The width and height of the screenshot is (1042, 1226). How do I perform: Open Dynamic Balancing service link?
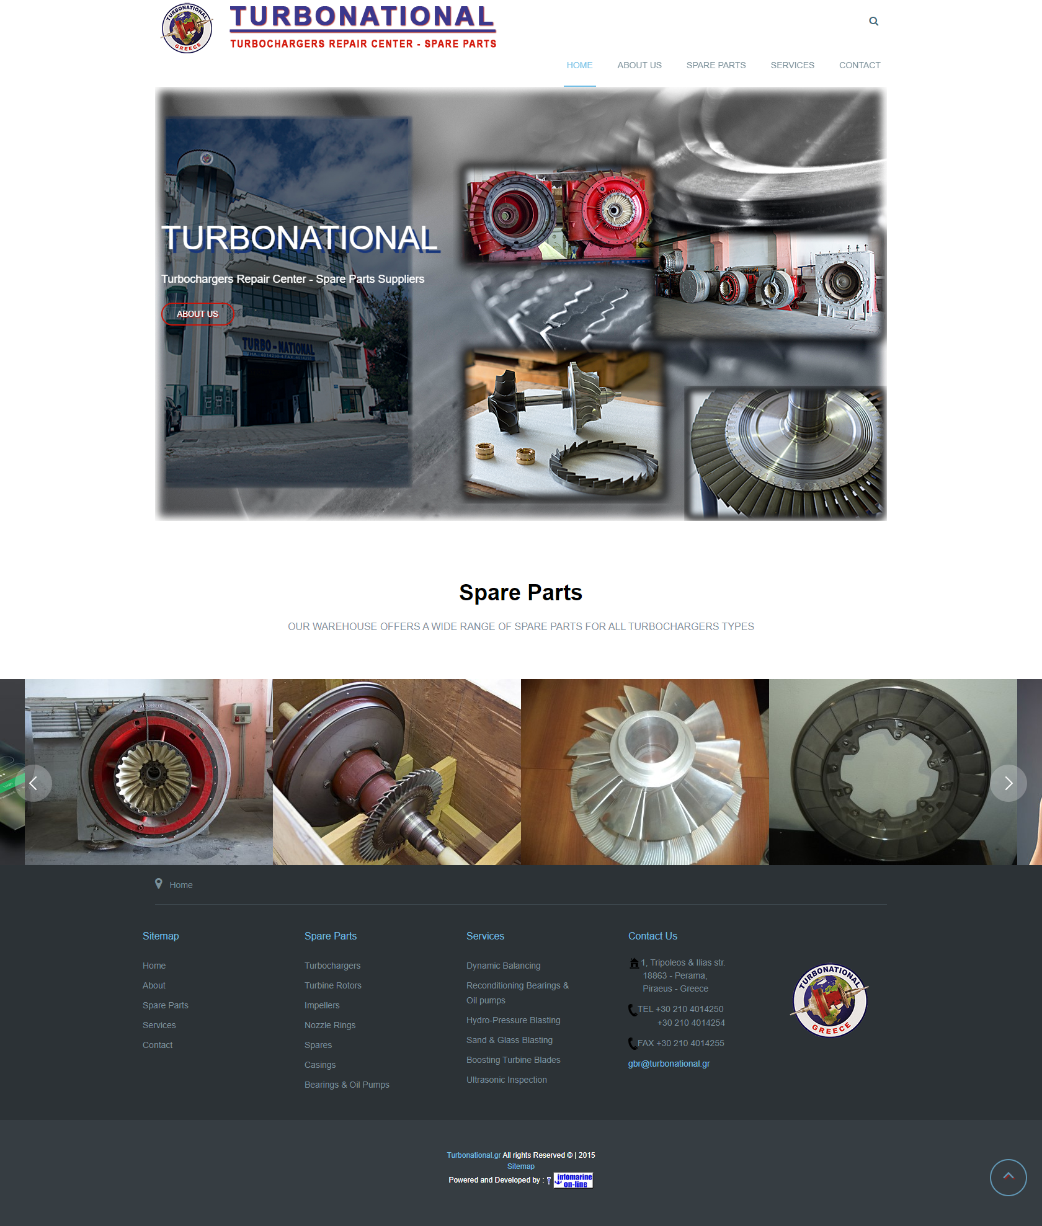503,966
